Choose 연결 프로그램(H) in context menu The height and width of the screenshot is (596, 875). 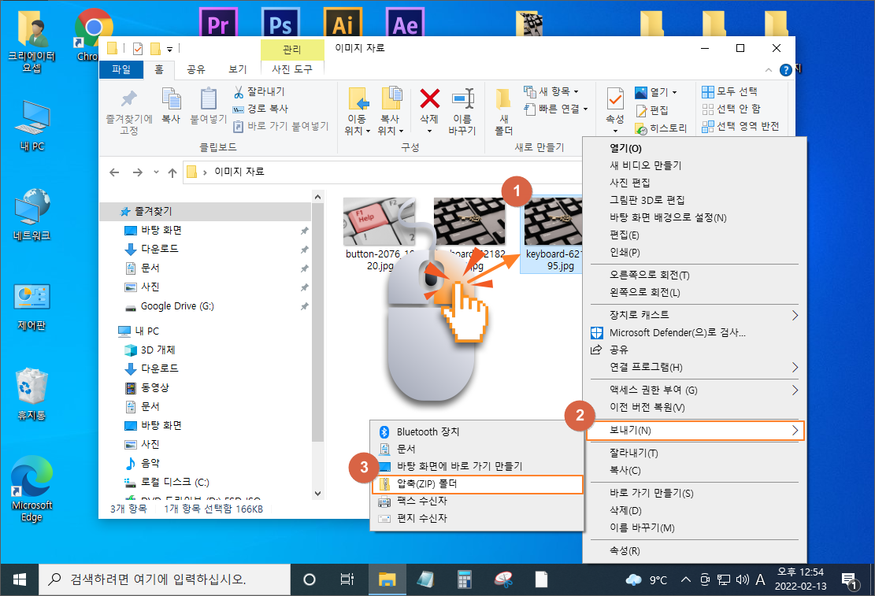coord(695,367)
